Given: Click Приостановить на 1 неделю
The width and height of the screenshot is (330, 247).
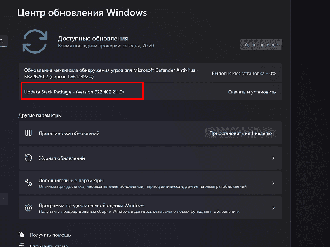Looking at the screenshot, I should [241, 133].
